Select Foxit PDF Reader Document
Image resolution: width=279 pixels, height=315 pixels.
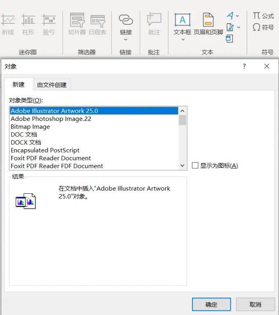pyautogui.click(x=94, y=158)
